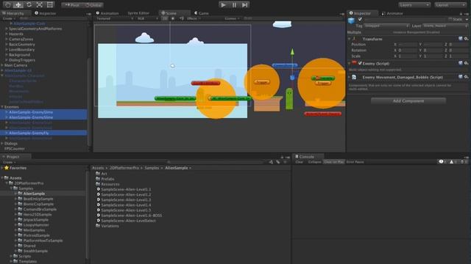Toggle the GameObject active checkbox in Inspector
Screen dimensions: 471x264
point(360,19)
